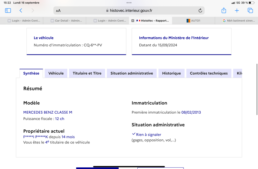
Task: Switch to Car Detail - Admin tab
Action: pyautogui.click(x=64, y=21)
